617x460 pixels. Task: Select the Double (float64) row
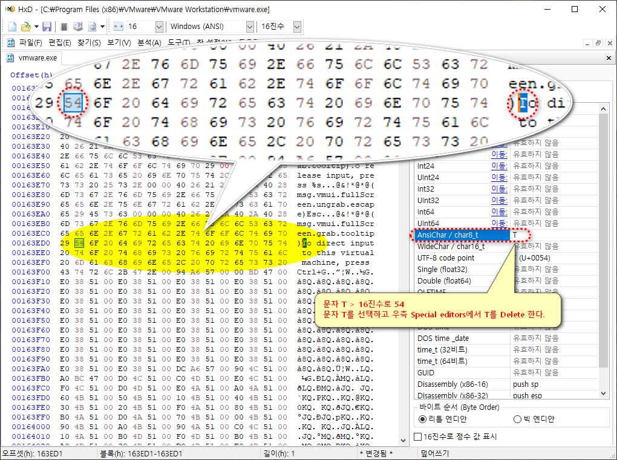[x=506, y=280]
